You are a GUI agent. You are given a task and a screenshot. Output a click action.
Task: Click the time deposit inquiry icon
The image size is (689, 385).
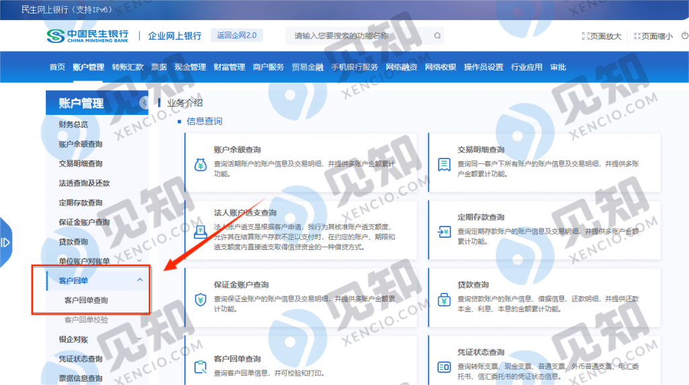coord(444,232)
